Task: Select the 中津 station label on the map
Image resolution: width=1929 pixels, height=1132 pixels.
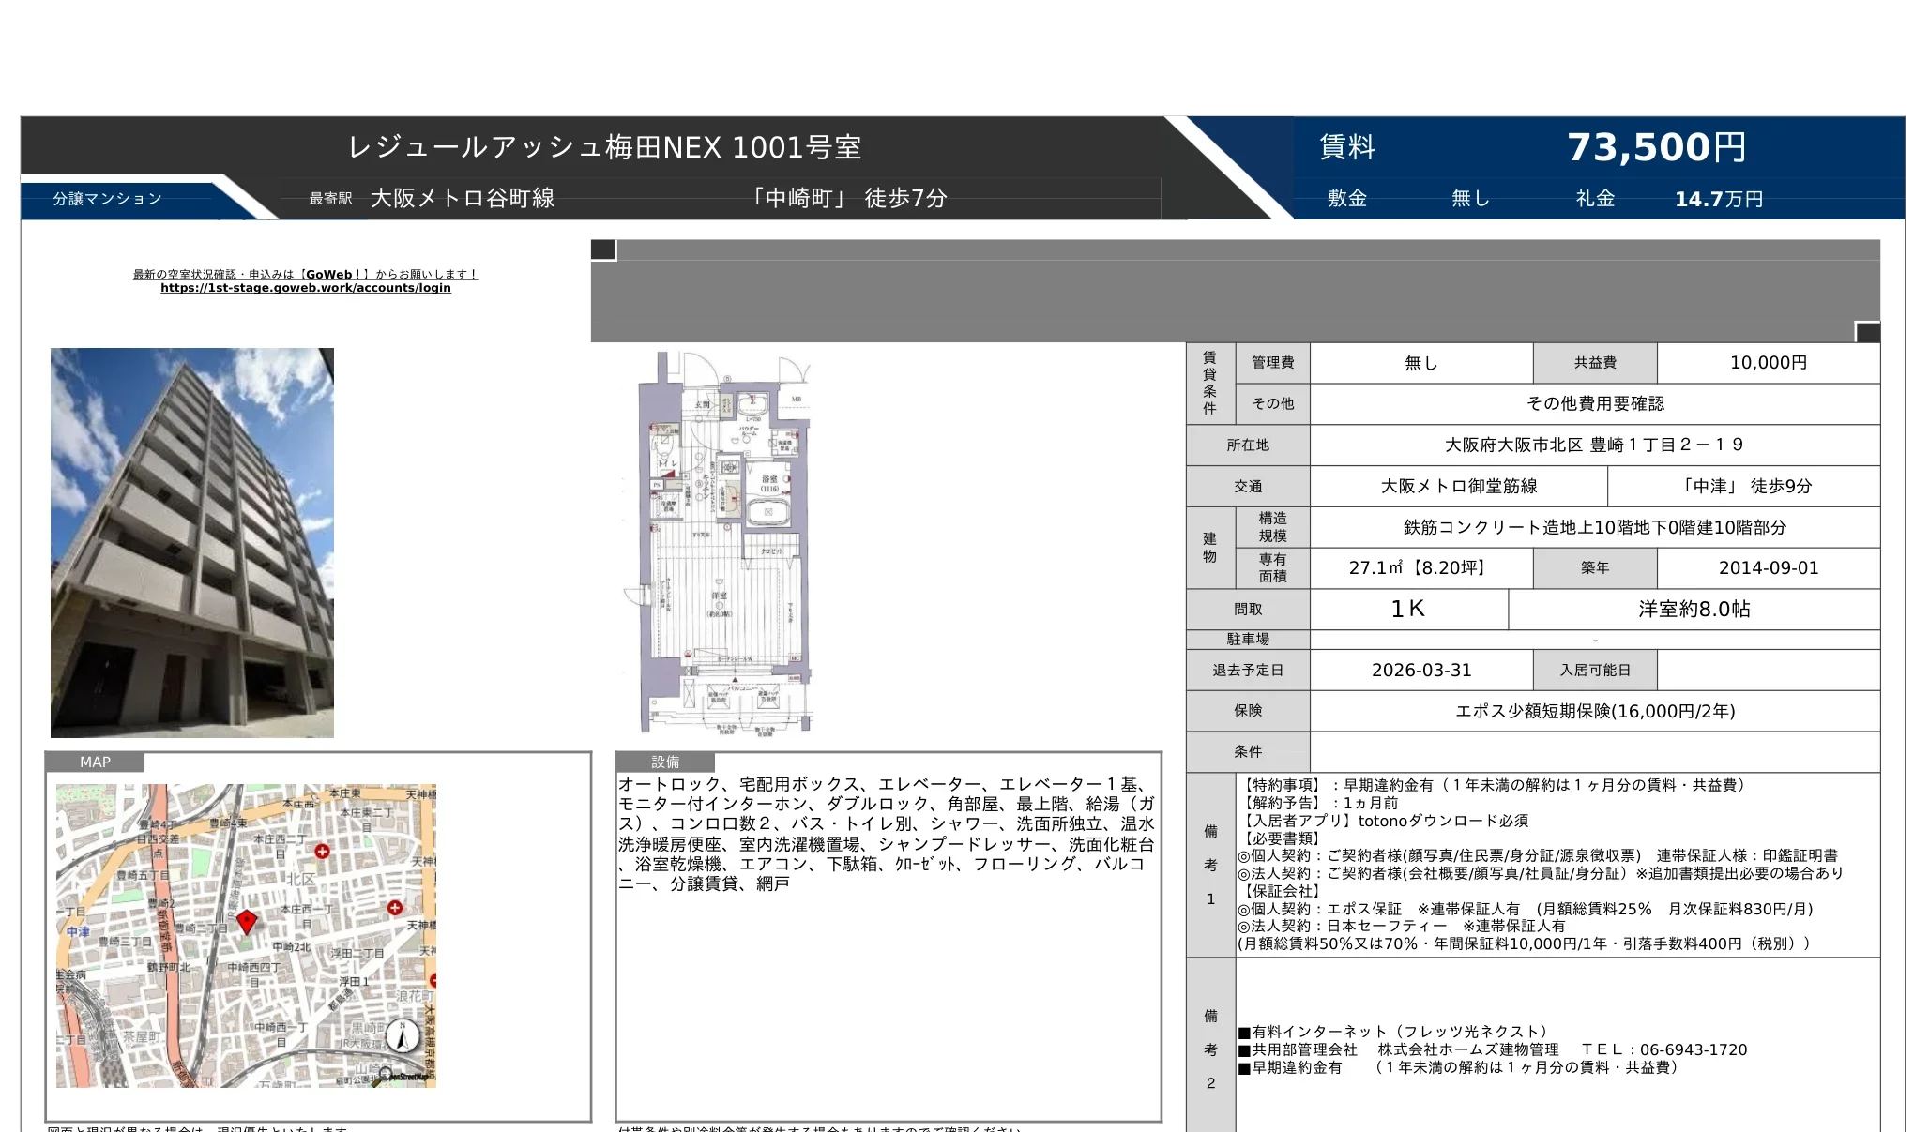Action: click(x=78, y=931)
